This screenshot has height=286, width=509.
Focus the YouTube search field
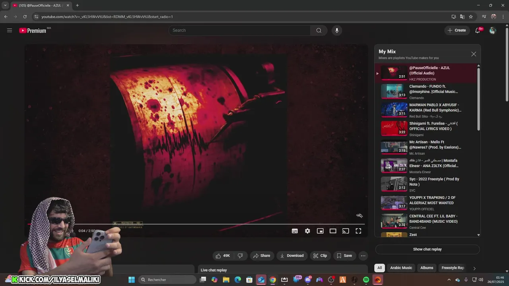click(x=239, y=31)
